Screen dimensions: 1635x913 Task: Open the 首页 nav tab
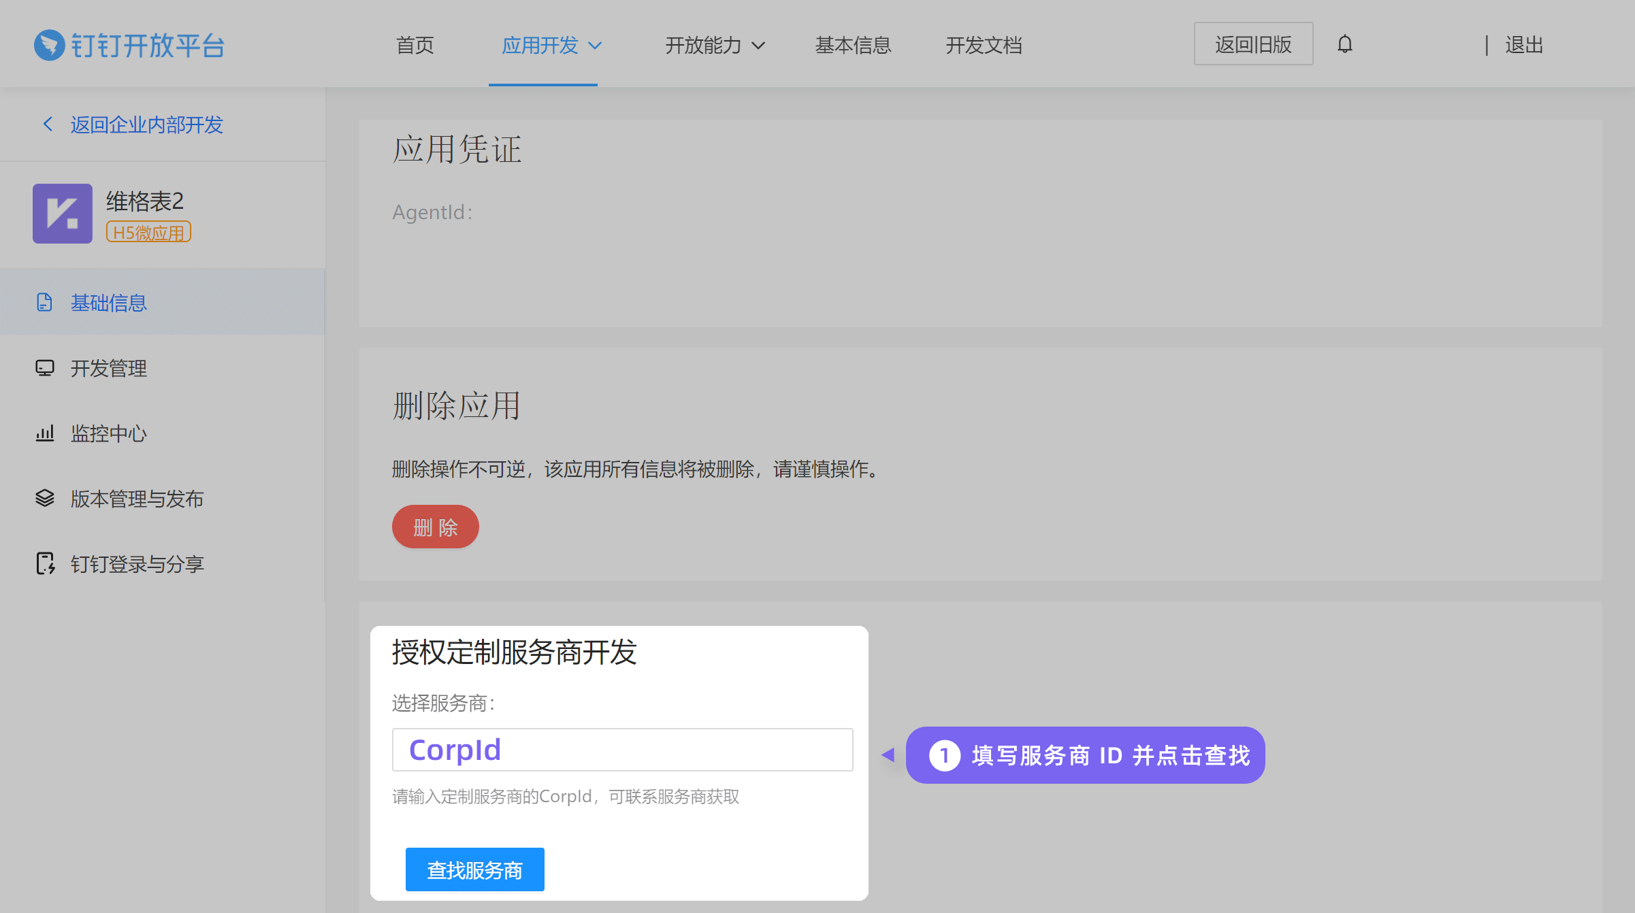pos(415,45)
